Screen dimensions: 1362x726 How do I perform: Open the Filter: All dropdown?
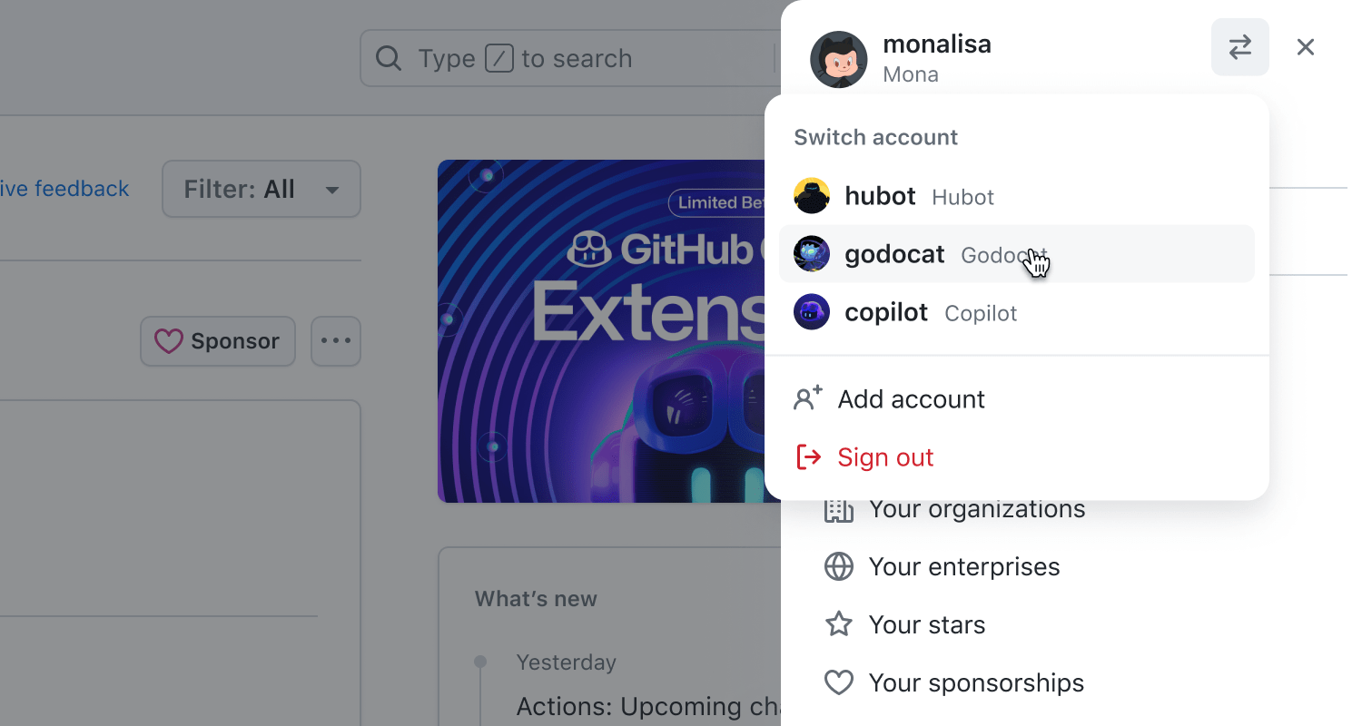(262, 189)
